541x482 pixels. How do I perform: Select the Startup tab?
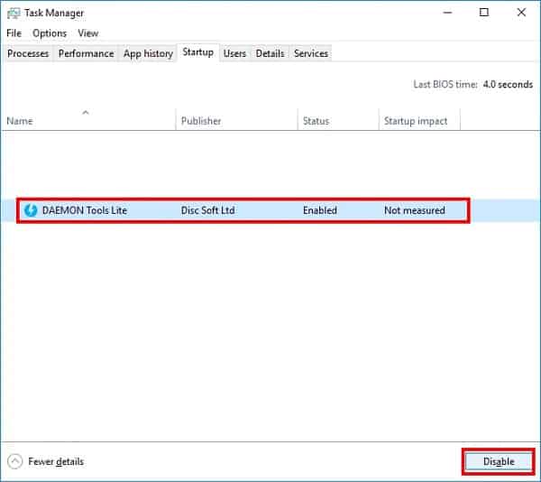(198, 52)
